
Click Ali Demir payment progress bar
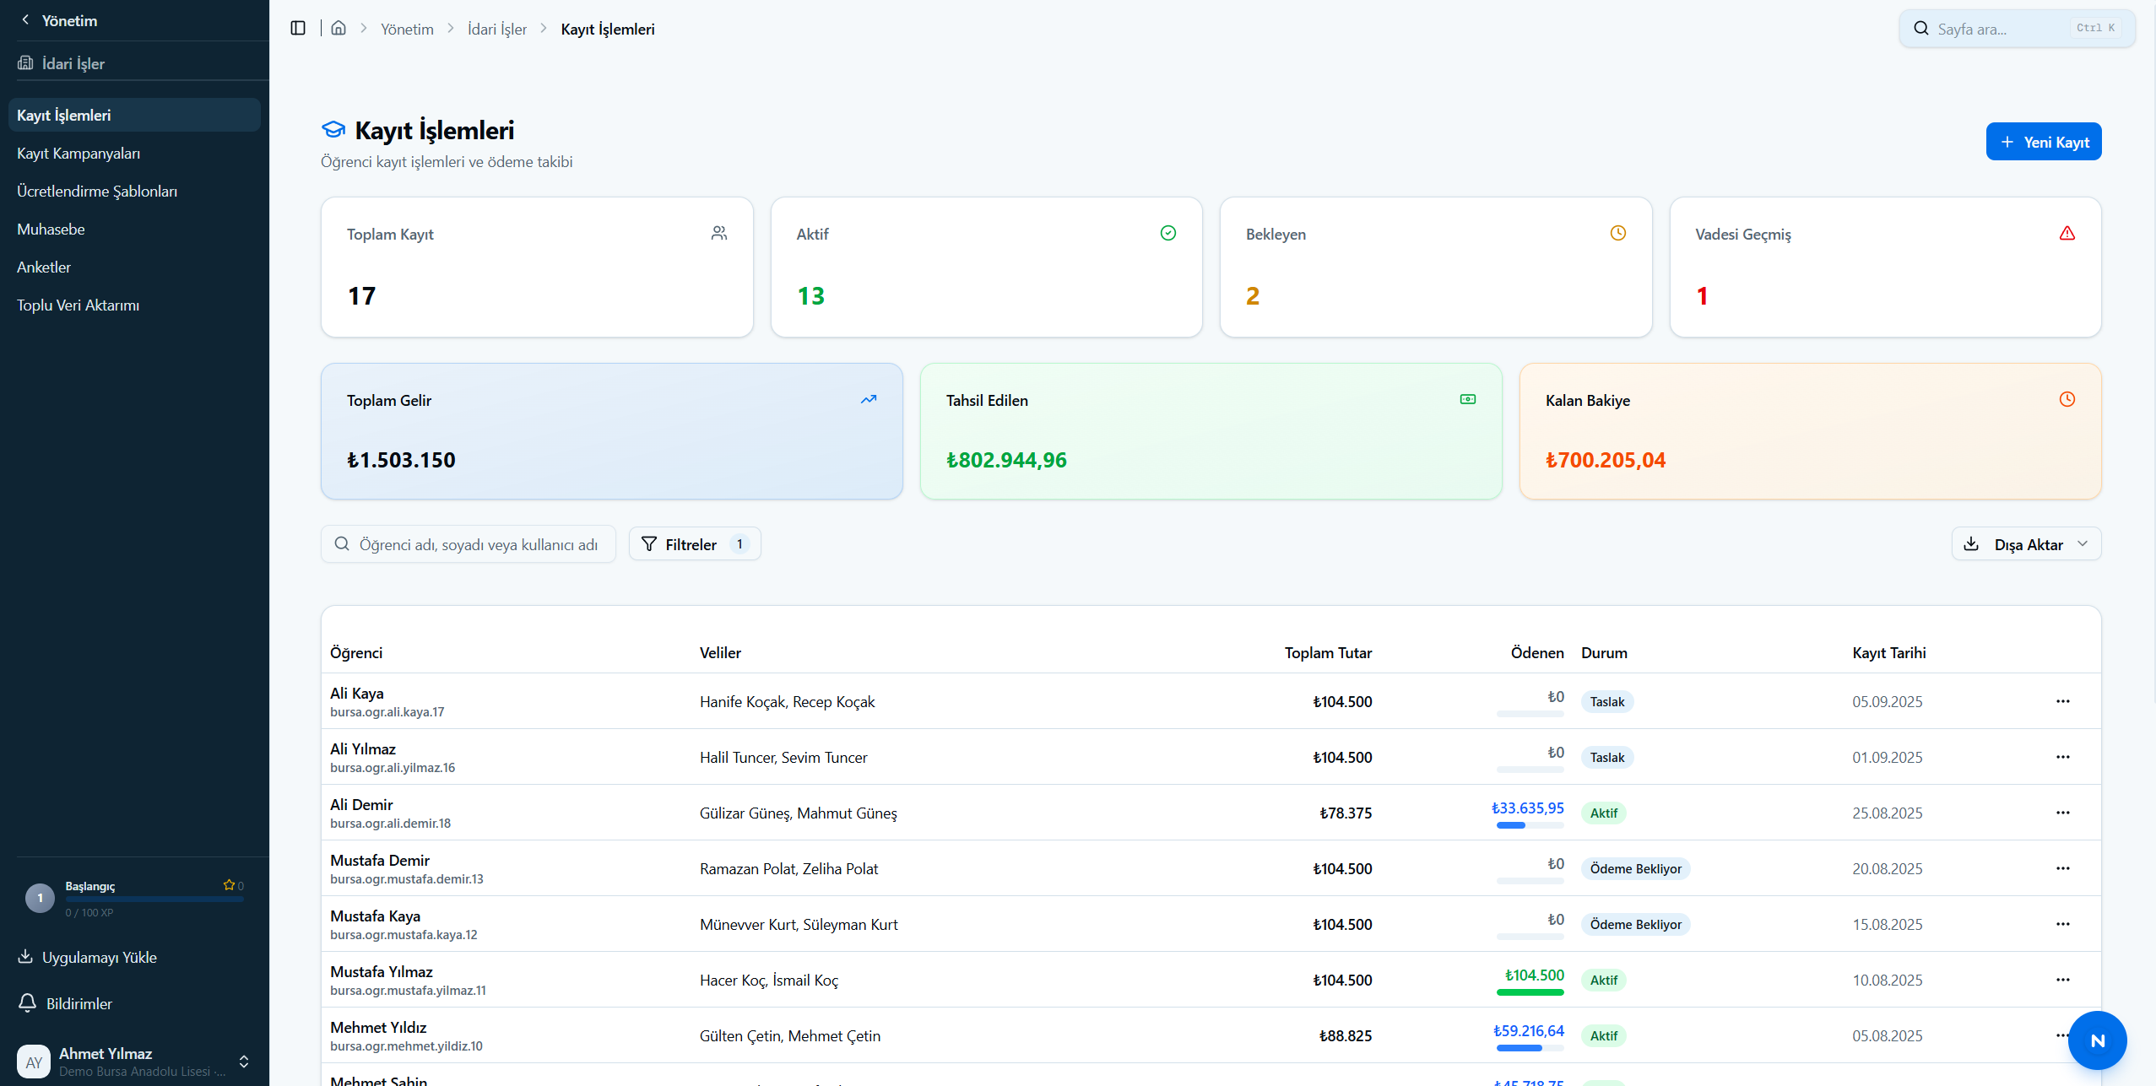tap(1530, 825)
